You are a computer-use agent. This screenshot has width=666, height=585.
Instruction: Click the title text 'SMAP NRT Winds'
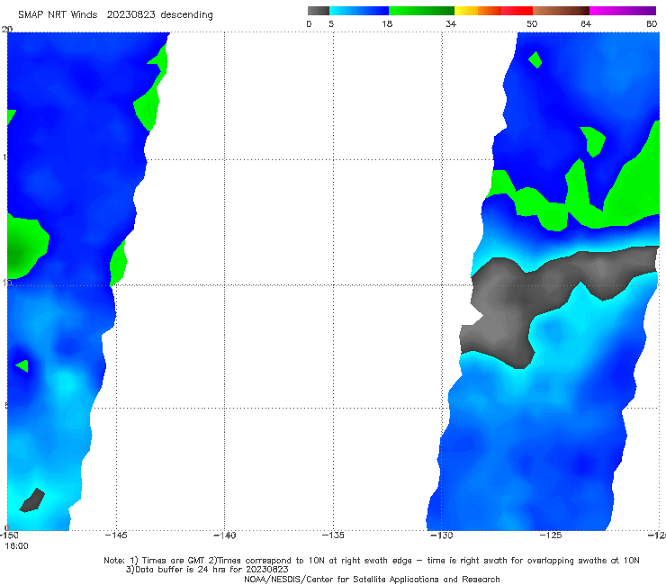click(x=58, y=15)
